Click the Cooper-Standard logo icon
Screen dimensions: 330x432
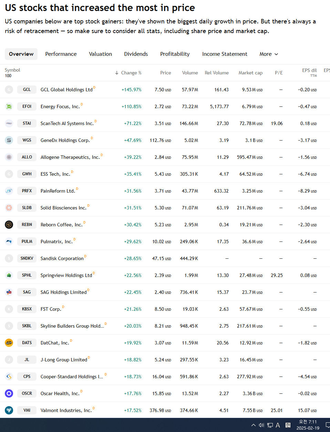(9, 377)
